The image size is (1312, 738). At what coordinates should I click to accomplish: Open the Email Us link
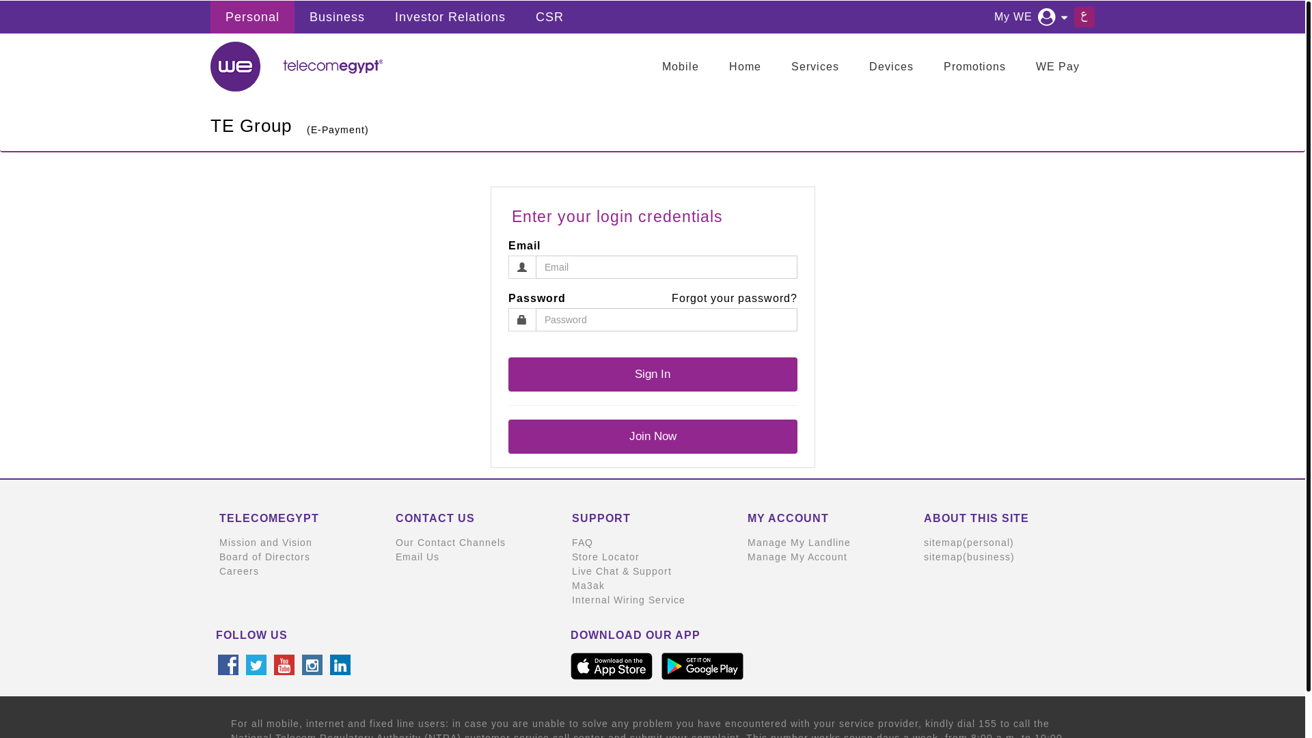coord(418,557)
